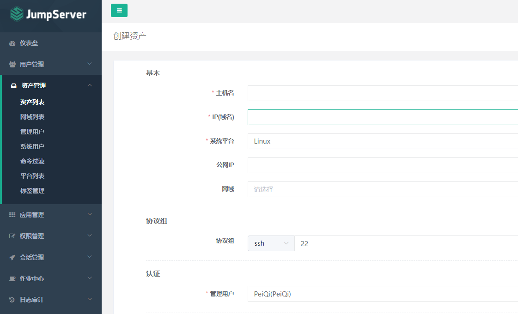Go to 网域列表 in sidebar
The width and height of the screenshot is (518, 314).
tap(32, 117)
